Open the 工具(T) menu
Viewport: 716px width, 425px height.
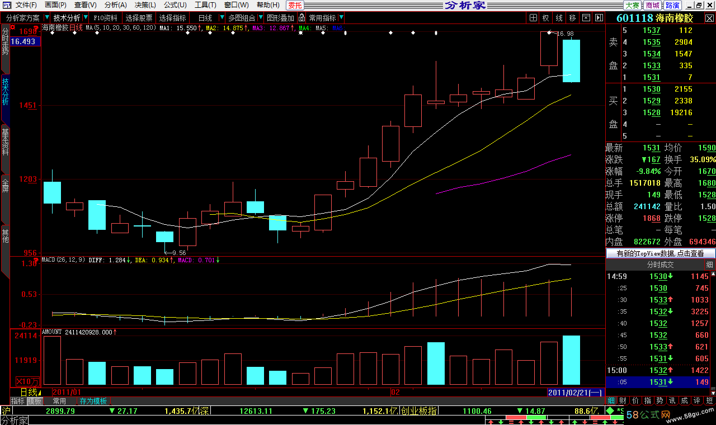tap(205, 5)
